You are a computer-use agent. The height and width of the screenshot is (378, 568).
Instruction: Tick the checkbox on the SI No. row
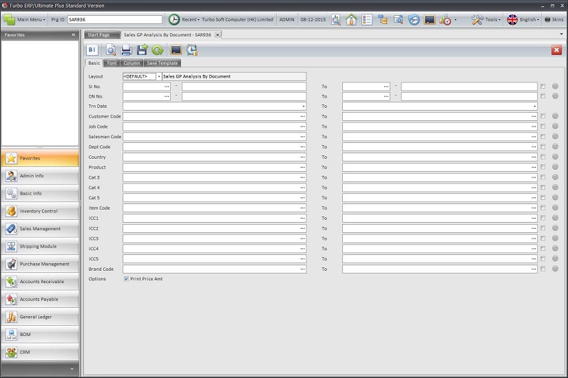coord(543,87)
